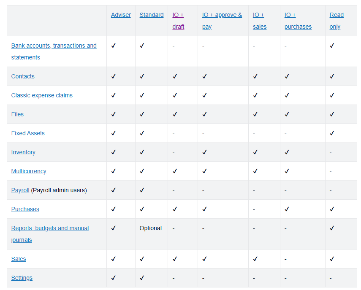This screenshot has height=290, width=361.
Task: Click Read only checkmark in Reports, budgets row
Action: (x=332, y=228)
